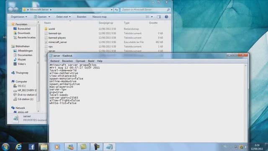Click the Explorer forward navigation button
The height and width of the screenshot is (151, 268).
(16, 10)
